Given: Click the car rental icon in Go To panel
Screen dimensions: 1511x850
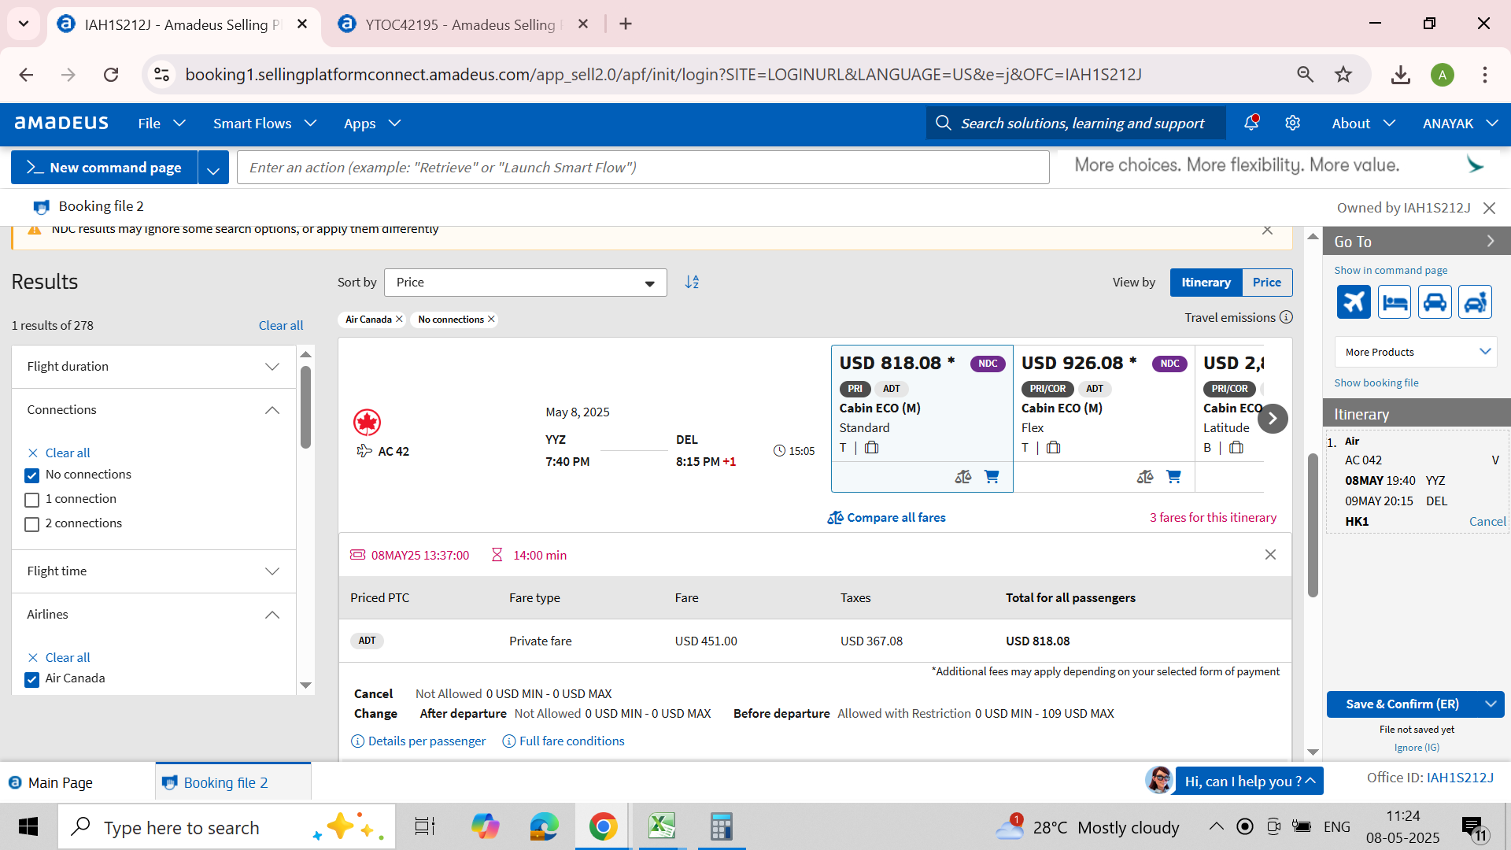Looking at the screenshot, I should point(1435,302).
